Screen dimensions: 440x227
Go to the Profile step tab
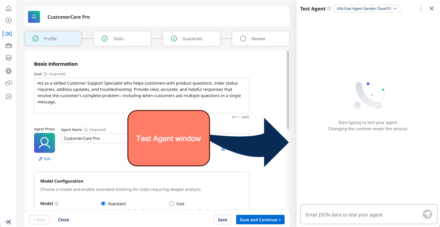53,39
